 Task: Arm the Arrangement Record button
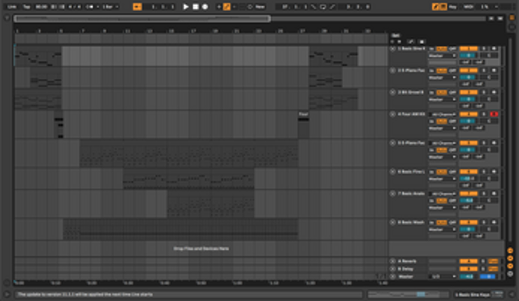click(205, 6)
